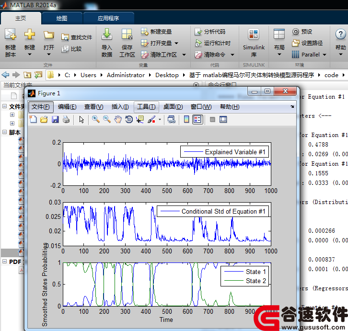Select the Rotate 3D tool
The image size is (348, 331).
coord(129,120)
